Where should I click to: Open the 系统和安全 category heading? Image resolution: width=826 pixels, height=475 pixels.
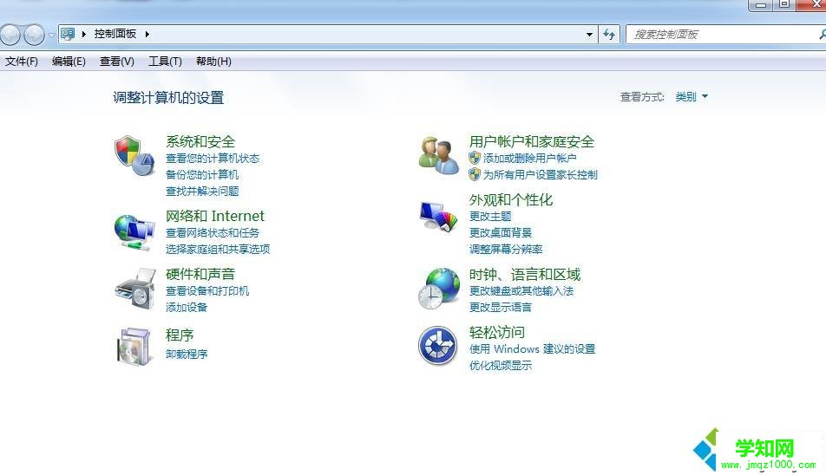[x=200, y=141]
